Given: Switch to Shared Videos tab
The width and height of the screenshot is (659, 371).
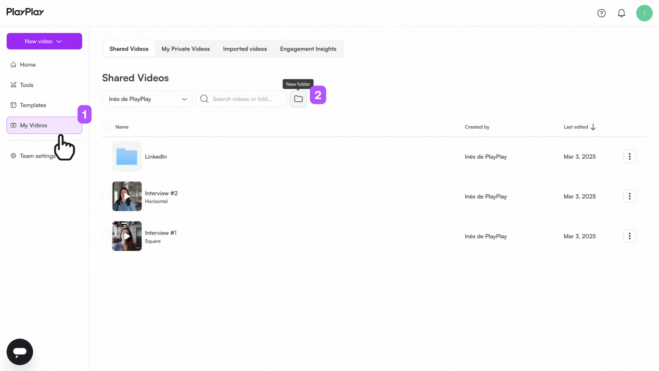Looking at the screenshot, I should 129,49.
